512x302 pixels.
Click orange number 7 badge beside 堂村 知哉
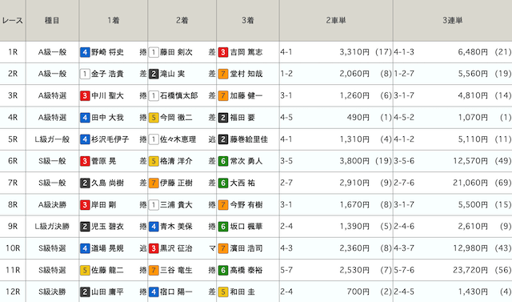pyautogui.click(x=223, y=74)
